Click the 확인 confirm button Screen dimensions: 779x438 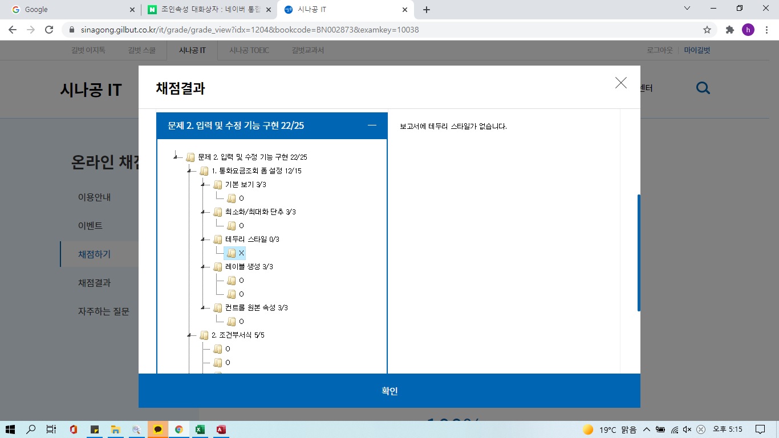coord(389,391)
